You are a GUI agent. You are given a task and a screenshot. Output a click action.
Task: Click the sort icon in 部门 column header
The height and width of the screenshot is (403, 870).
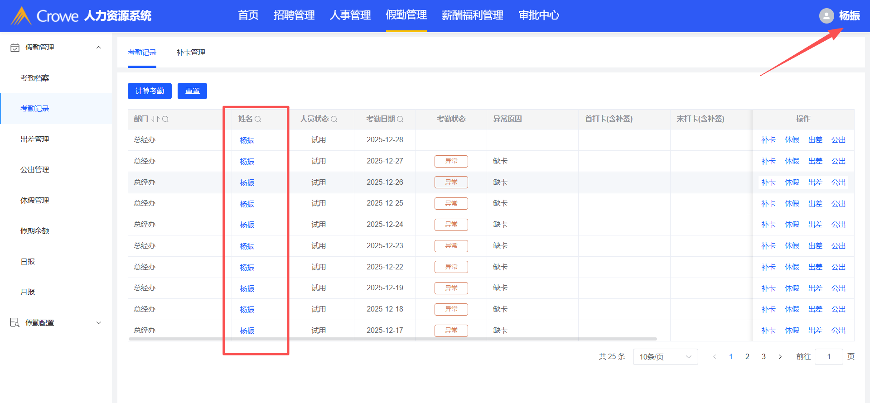click(155, 119)
